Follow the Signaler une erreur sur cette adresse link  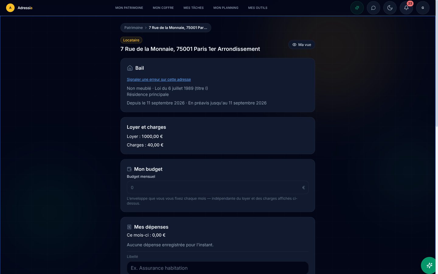[x=159, y=79]
